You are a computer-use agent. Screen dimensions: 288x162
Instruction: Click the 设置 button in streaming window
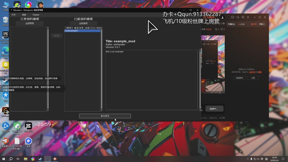click(253, 78)
